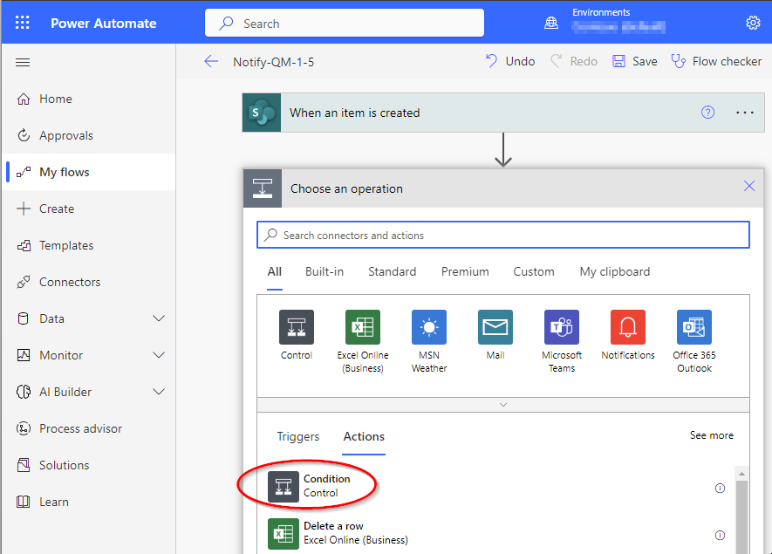
Task: Open Solutions in sidebar
Action: point(89,465)
